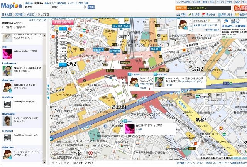Click the 待ち合せ red flag icon
Image resolution: width=247 pixels, height=167 pixels.
tap(204, 15)
